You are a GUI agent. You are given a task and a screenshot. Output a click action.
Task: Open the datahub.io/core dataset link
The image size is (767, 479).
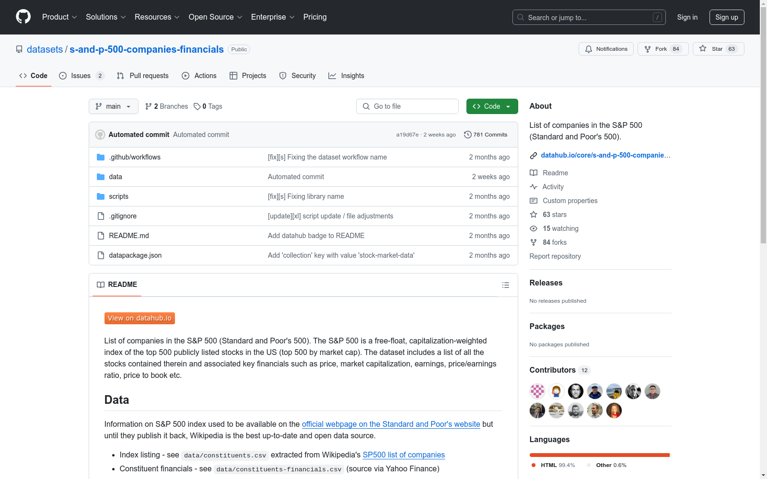[x=605, y=155]
